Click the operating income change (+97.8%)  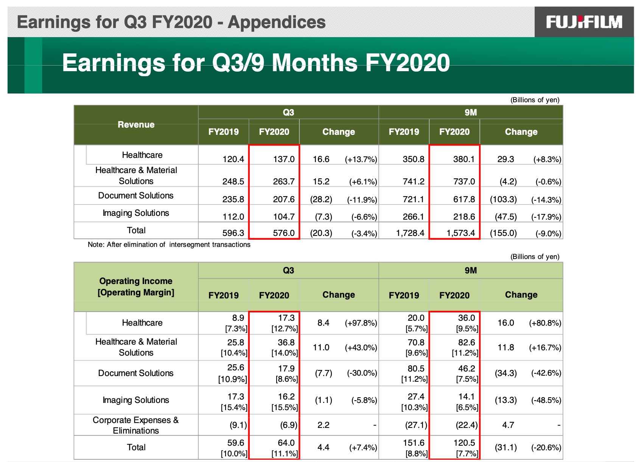coord(361,323)
